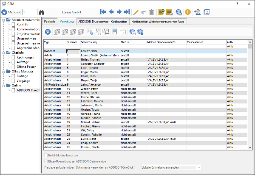Click the Mandant number input field
Viewport: 255px width, 175px height.
[30, 12]
